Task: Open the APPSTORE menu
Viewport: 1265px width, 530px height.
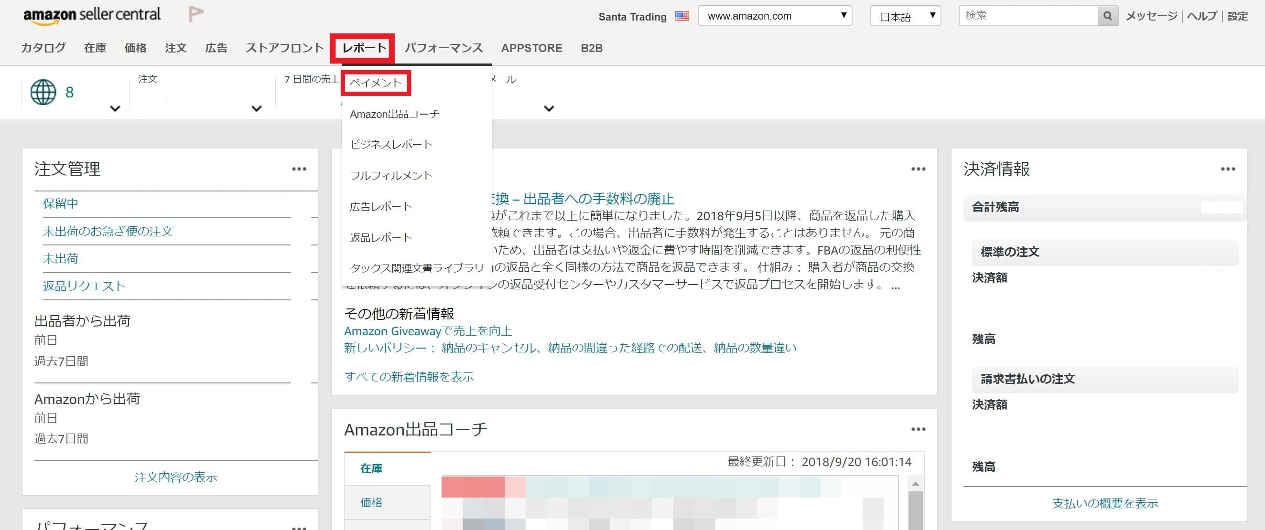Action: (532, 48)
